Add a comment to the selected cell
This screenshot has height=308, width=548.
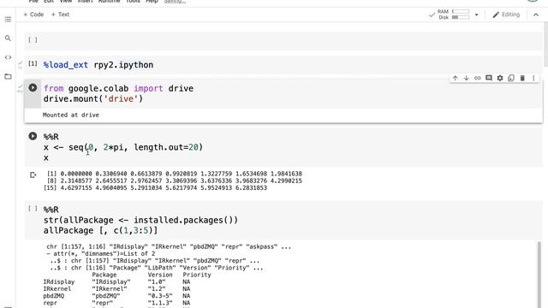coord(489,78)
